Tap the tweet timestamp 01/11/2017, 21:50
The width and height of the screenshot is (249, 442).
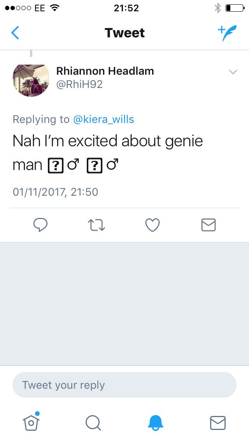[x=56, y=192]
